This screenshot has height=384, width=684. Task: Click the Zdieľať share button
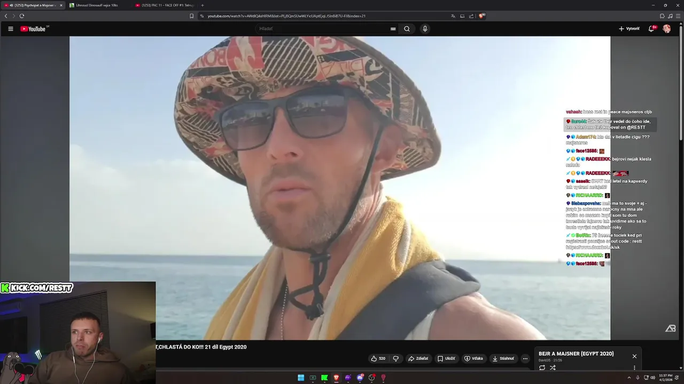coord(418,358)
